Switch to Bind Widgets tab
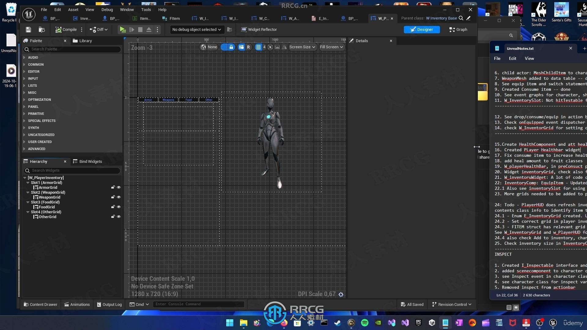587x330 pixels. click(x=87, y=161)
